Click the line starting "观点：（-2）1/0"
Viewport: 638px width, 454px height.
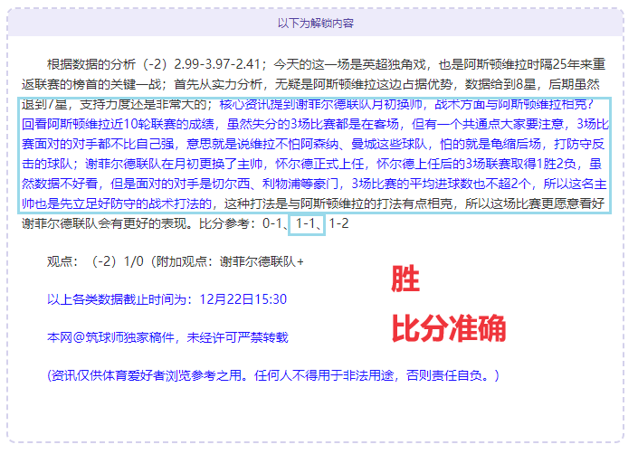pyautogui.click(x=176, y=261)
